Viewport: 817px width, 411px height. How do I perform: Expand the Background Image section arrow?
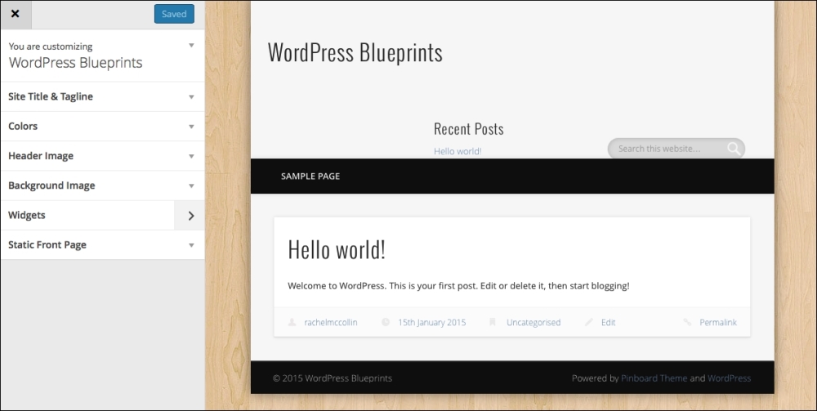[191, 186]
